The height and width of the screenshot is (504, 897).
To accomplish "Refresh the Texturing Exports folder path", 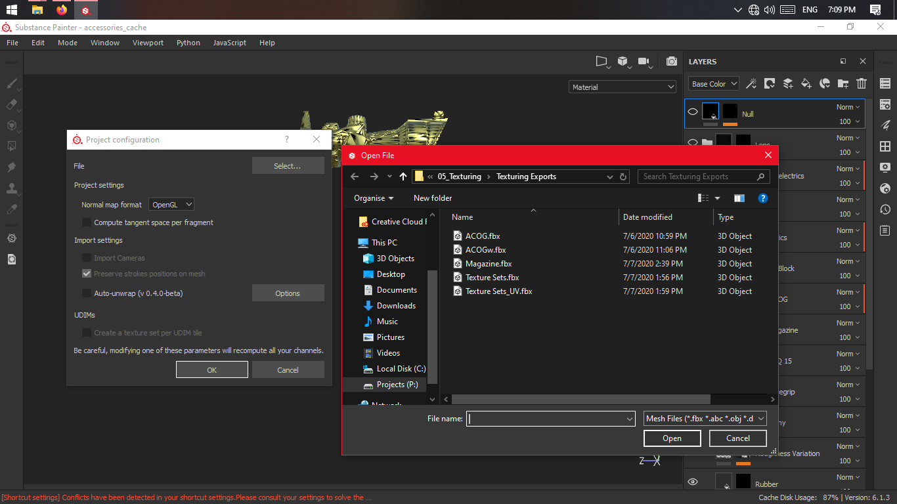I will 624,177.
